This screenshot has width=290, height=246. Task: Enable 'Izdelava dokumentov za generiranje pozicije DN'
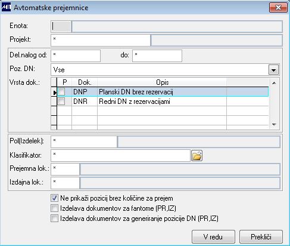pyautogui.click(x=54, y=219)
